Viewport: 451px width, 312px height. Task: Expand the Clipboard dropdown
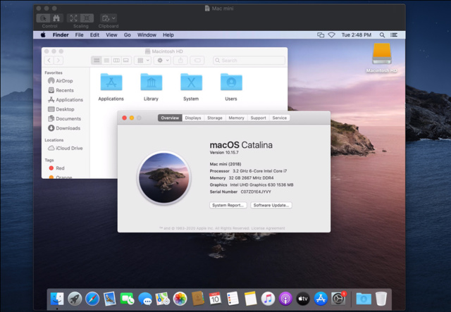(109, 18)
